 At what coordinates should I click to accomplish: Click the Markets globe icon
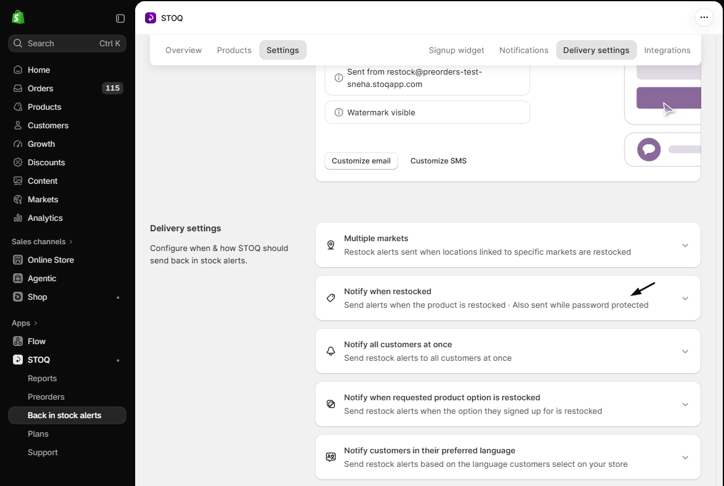(18, 199)
